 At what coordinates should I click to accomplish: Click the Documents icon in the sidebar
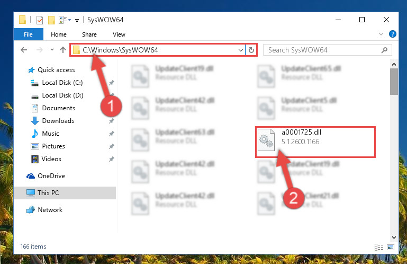[35, 108]
